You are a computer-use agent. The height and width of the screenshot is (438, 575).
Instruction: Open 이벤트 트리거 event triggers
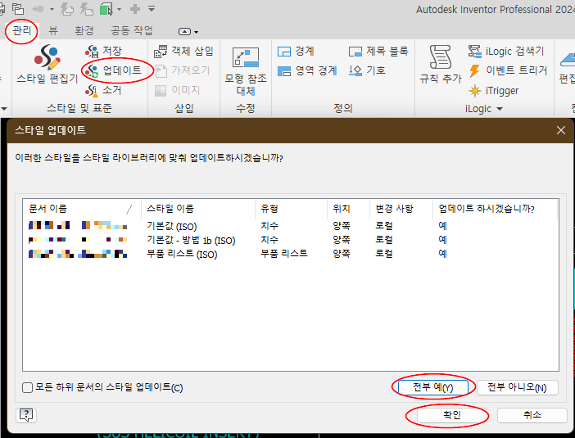pyautogui.click(x=509, y=70)
